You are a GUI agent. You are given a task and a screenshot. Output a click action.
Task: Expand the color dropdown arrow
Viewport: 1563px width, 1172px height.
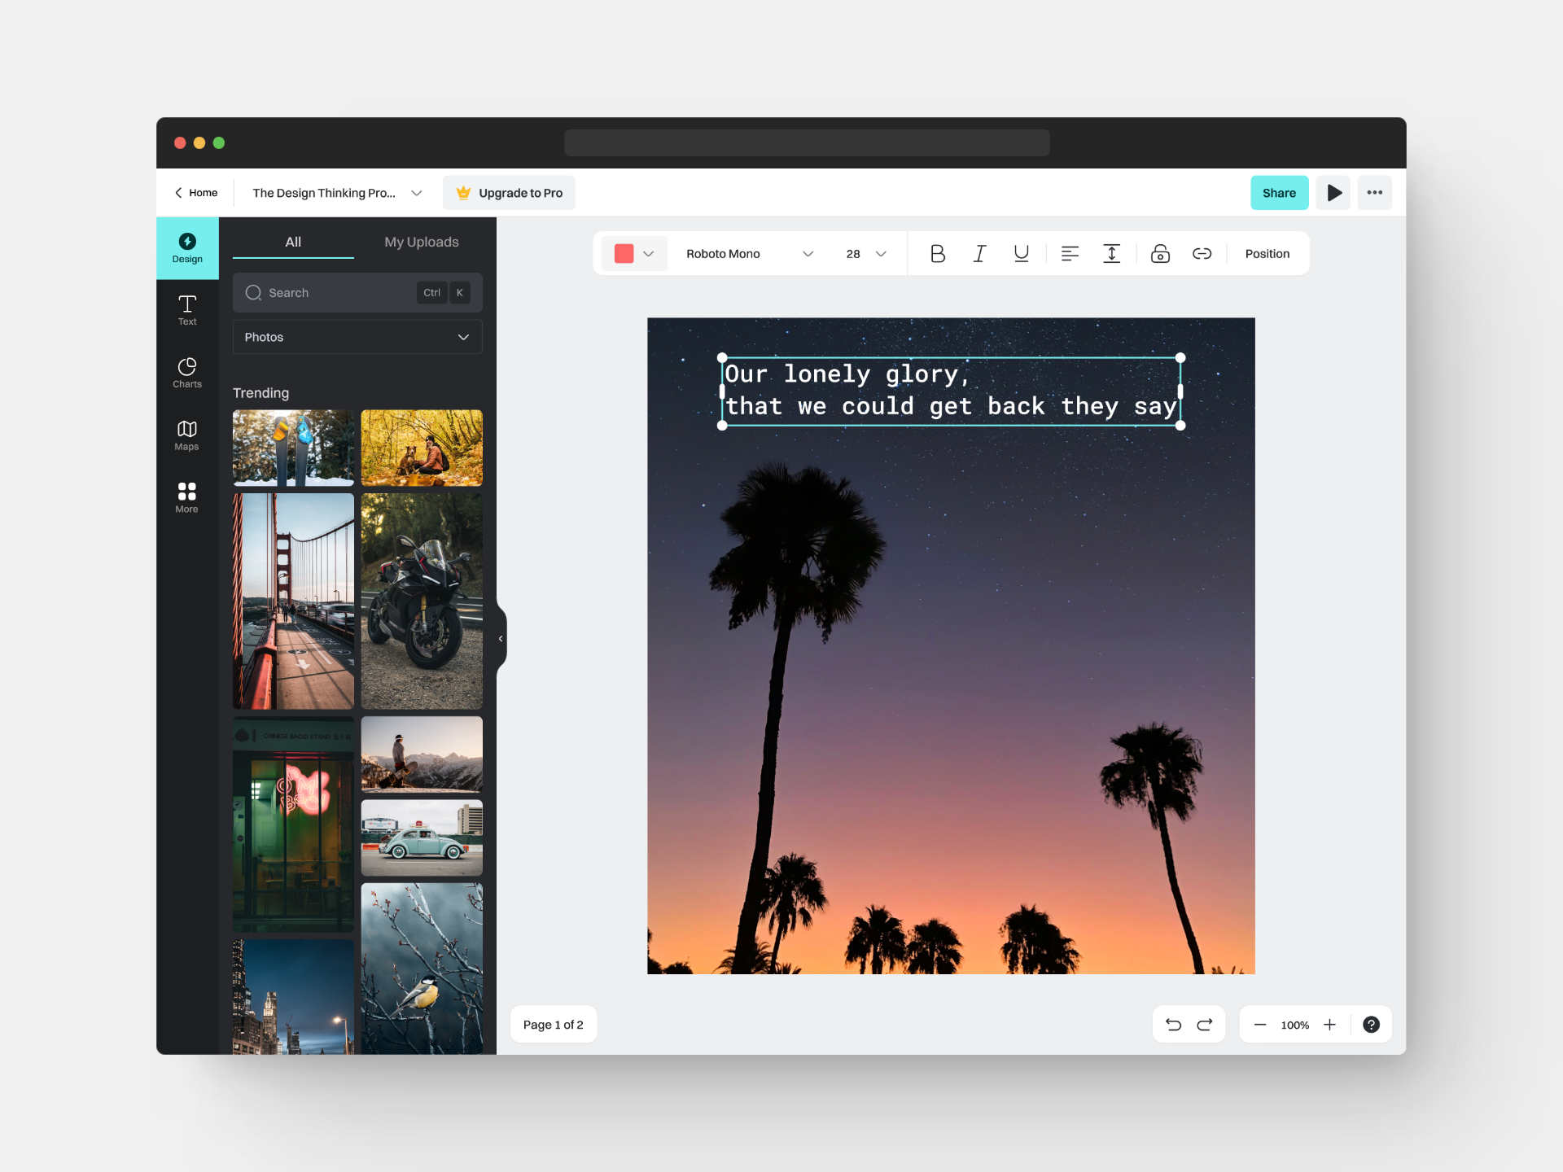tap(649, 254)
